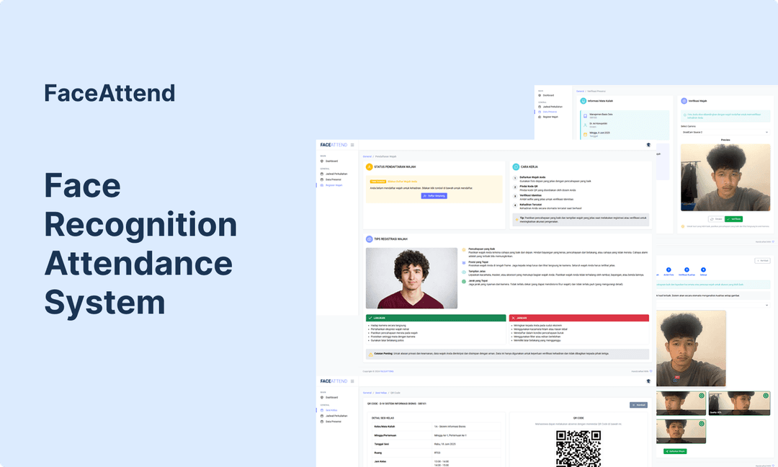This screenshot has width=778, height=467.
Task: Click the Informasi Mata Kuliah header icon
Action: click(x=583, y=102)
